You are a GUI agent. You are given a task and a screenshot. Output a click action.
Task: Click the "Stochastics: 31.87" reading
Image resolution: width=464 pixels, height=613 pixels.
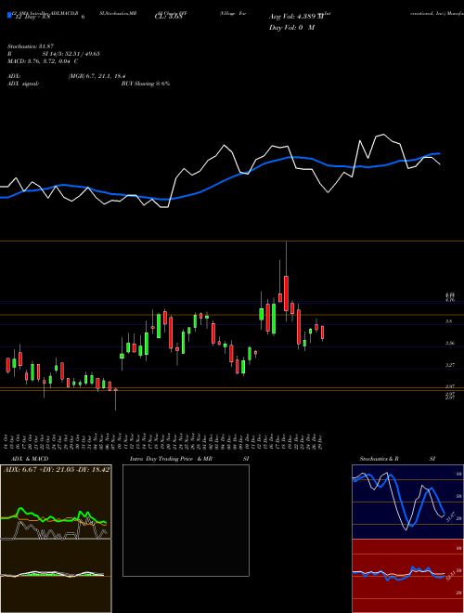[30, 46]
